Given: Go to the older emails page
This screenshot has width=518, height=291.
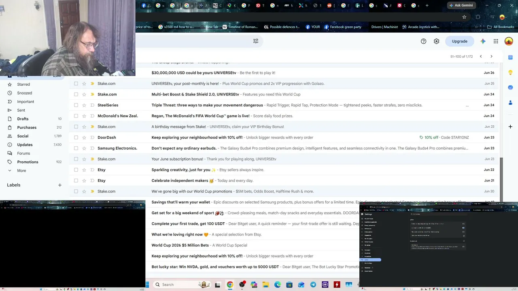Looking at the screenshot, I should click(491, 57).
